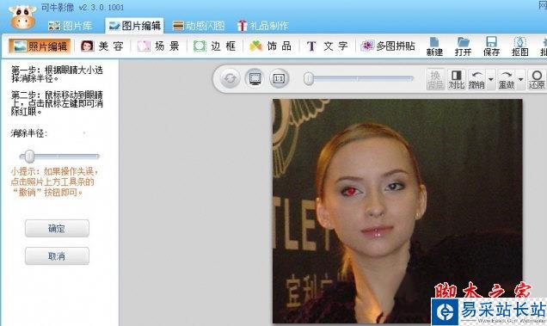Select the 场景 category

coord(158,46)
